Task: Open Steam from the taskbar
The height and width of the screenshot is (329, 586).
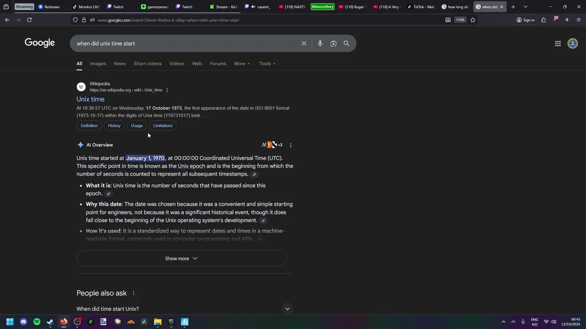Action: click(x=50, y=322)
